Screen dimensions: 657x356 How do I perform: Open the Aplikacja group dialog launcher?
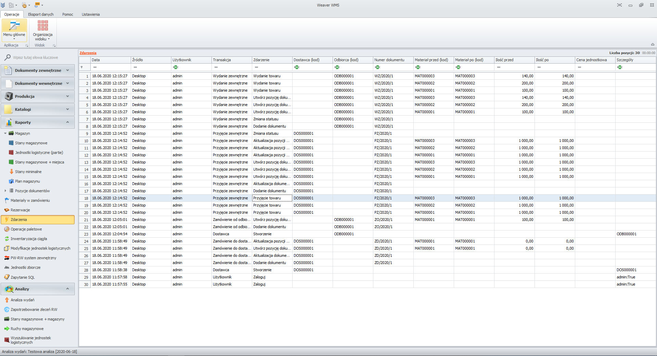(x=26, y=45)
